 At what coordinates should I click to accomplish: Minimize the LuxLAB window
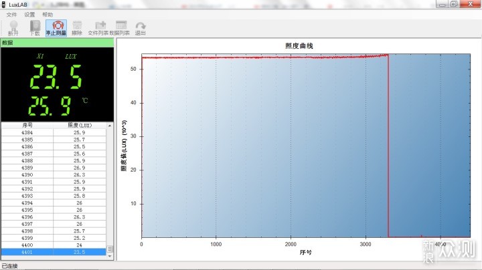coord(443,4)
